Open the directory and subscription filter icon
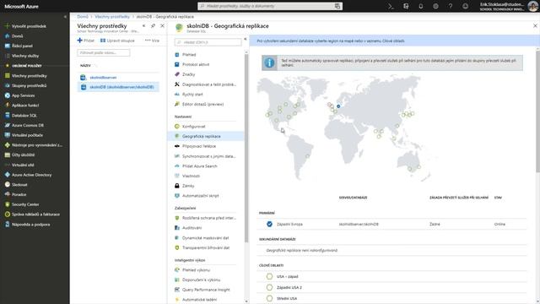Viewport: 540px width, 304px height. coord(406,6)
